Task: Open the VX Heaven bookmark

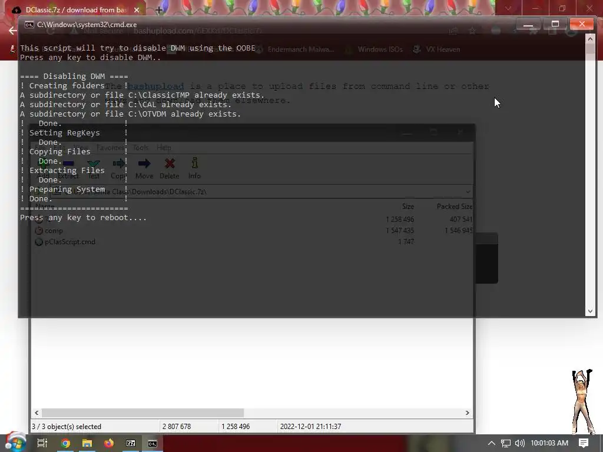Action: tap(436, 49)
